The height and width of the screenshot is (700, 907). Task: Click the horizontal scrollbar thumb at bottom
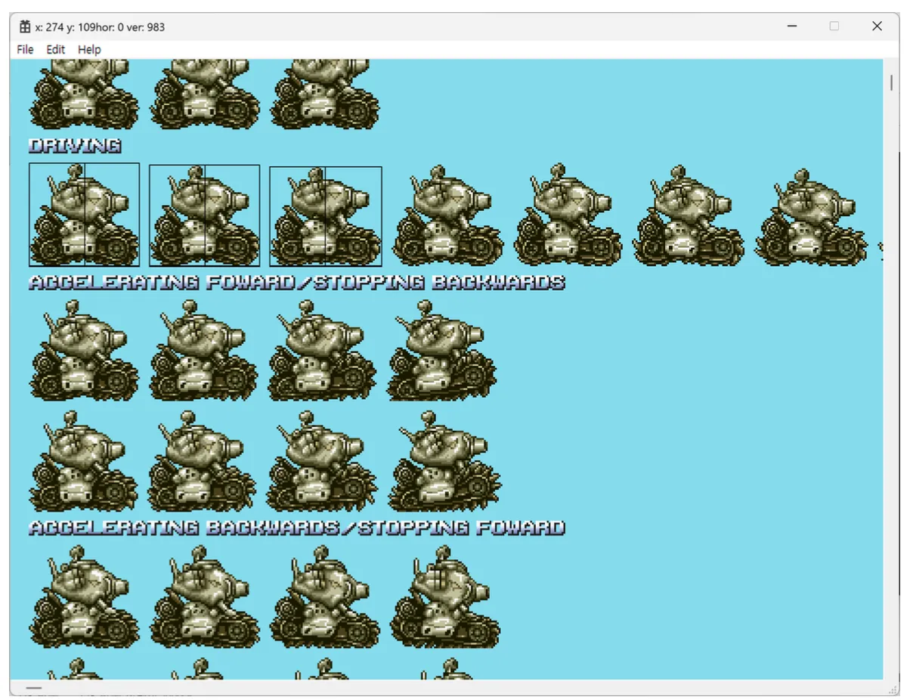34,688
